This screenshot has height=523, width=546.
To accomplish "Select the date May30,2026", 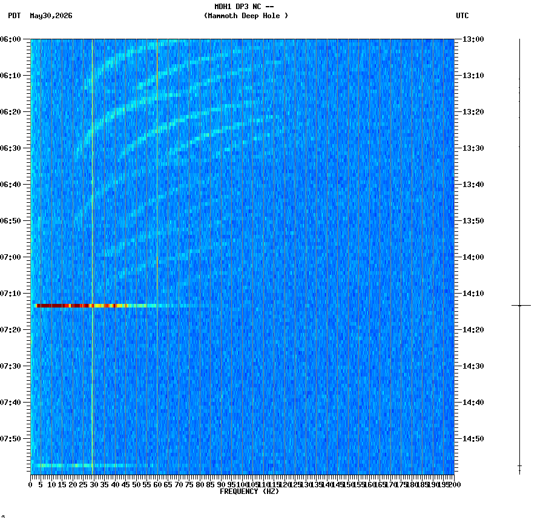I will (x=51, y=16).
